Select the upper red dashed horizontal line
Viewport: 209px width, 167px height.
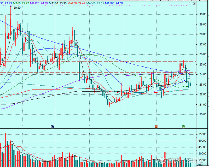[98, 62]
